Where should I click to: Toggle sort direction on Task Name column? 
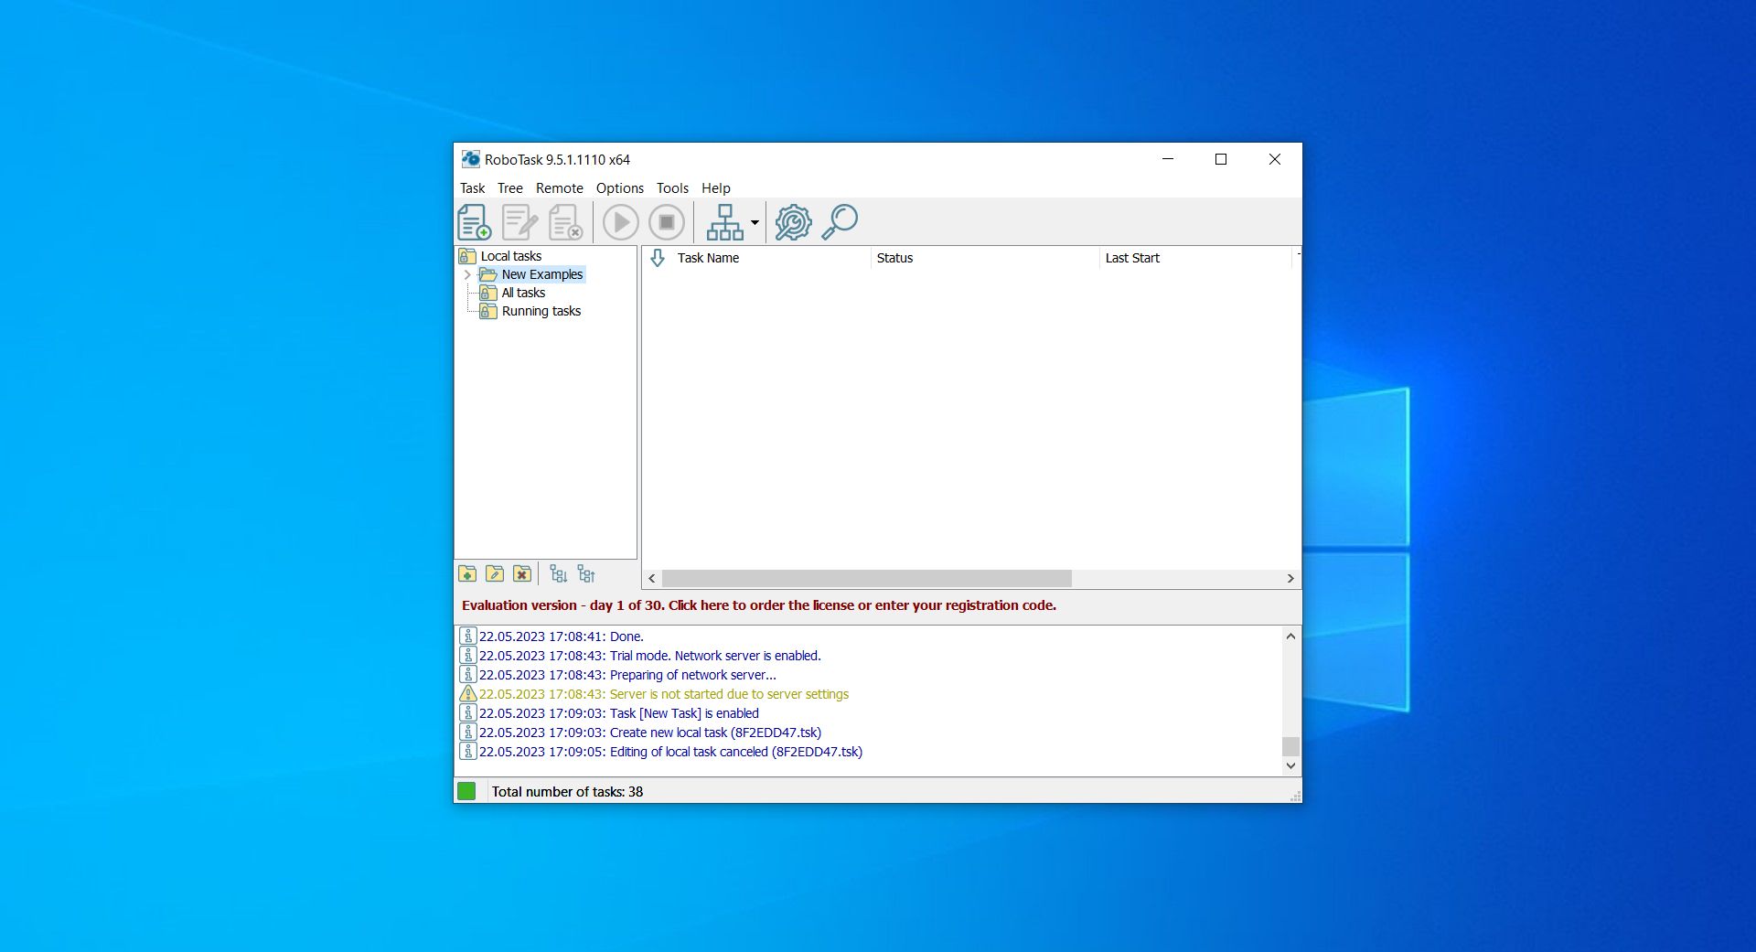(658, 258)
